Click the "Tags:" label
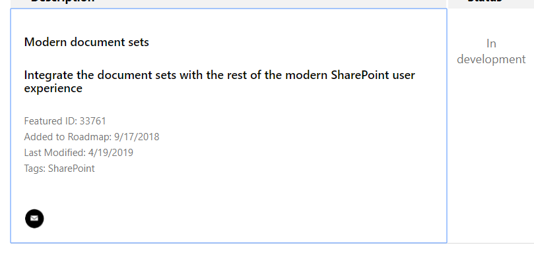Image resolution: width=534 pixels, height=262 pixels. (x=35, y=169)
